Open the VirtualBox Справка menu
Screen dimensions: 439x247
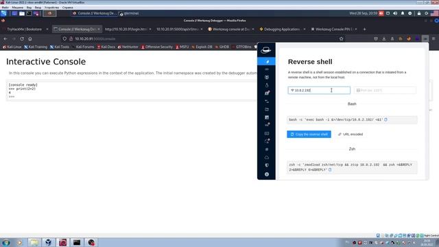click(x=67, y=8)
